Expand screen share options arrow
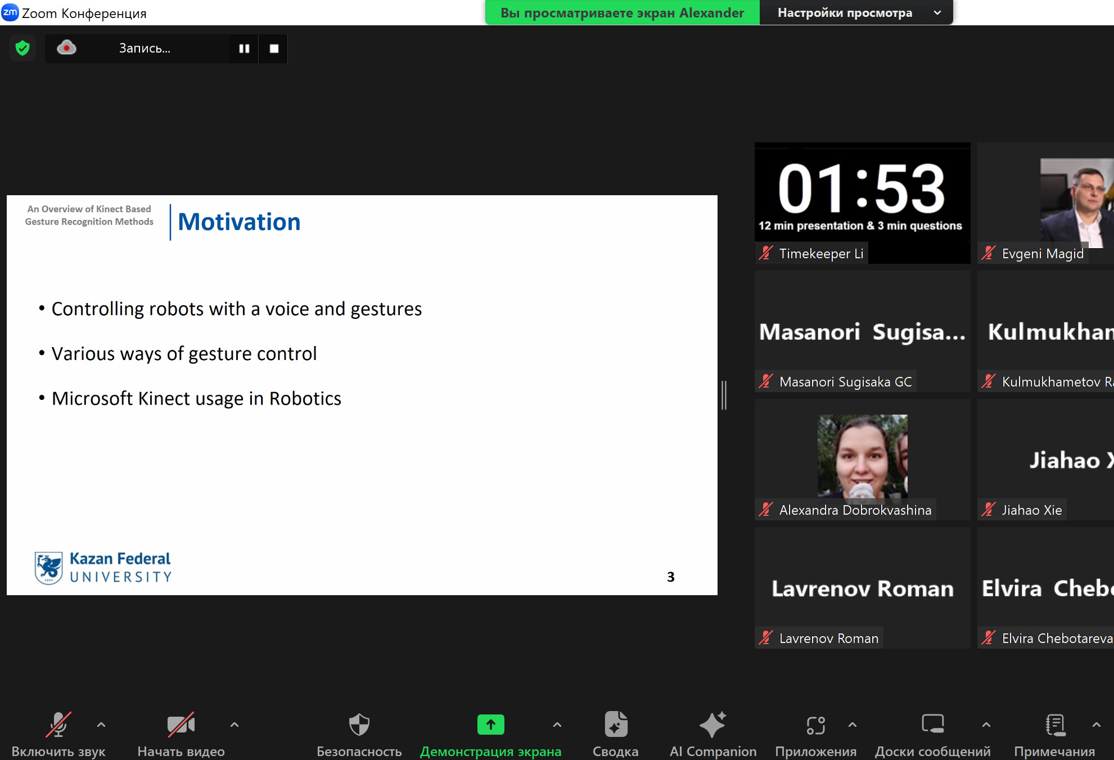The width and height of the screenshot is (1114, 760). pyautogui.click(x=557, y=725)
